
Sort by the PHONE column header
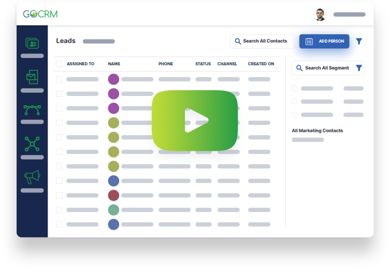point(166,64)
